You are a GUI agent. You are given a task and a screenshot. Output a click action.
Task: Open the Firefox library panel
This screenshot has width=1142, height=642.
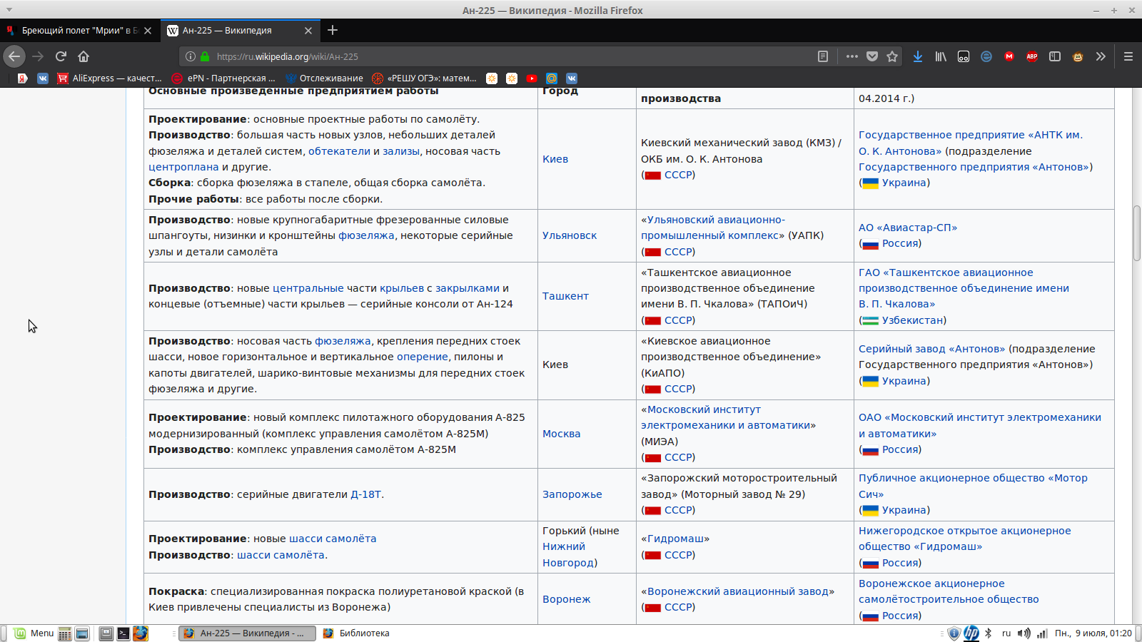tap(941, 56)
